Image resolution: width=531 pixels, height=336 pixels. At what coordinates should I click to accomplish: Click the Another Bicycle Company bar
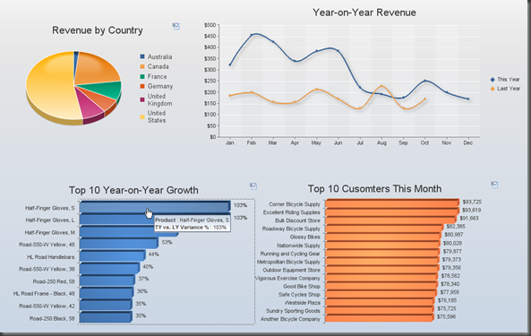point(380,317)
